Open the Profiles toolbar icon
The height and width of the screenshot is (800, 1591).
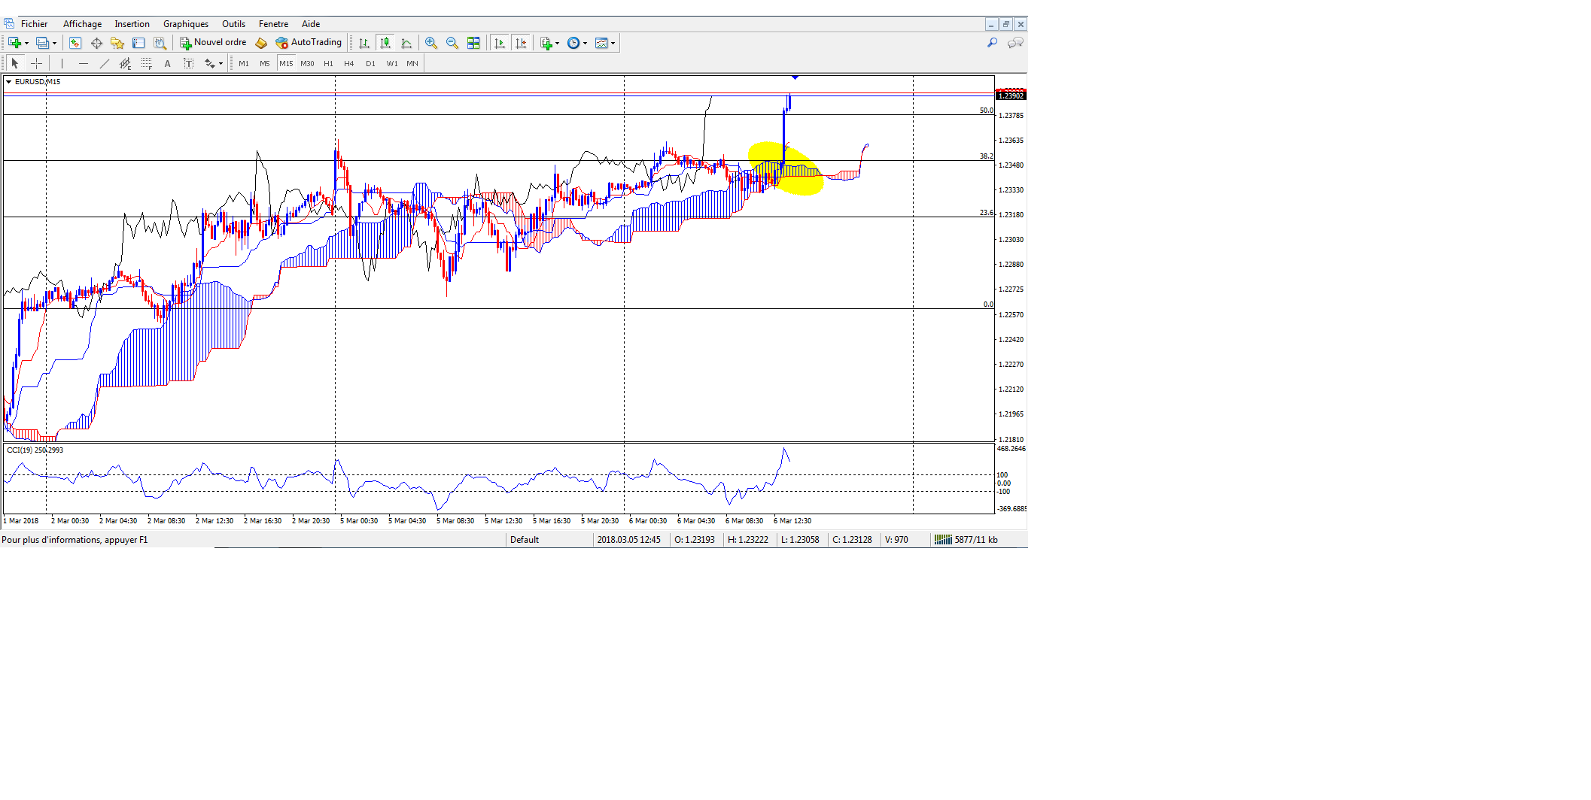point(43,43)
